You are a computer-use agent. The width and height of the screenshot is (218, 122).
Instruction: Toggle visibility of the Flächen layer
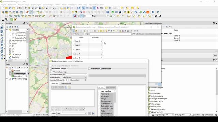point(10,71)
